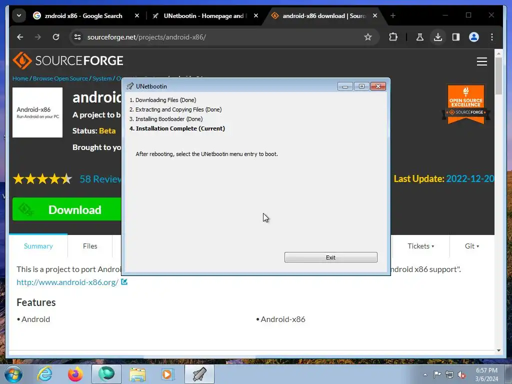Click the scrollbar up arrow
The width and height of the screenshot is (512, 384).
point(498,53)
